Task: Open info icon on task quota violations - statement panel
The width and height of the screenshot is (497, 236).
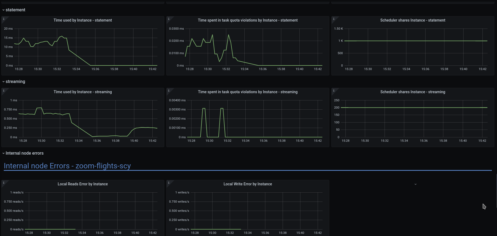Action: point(169,19)
